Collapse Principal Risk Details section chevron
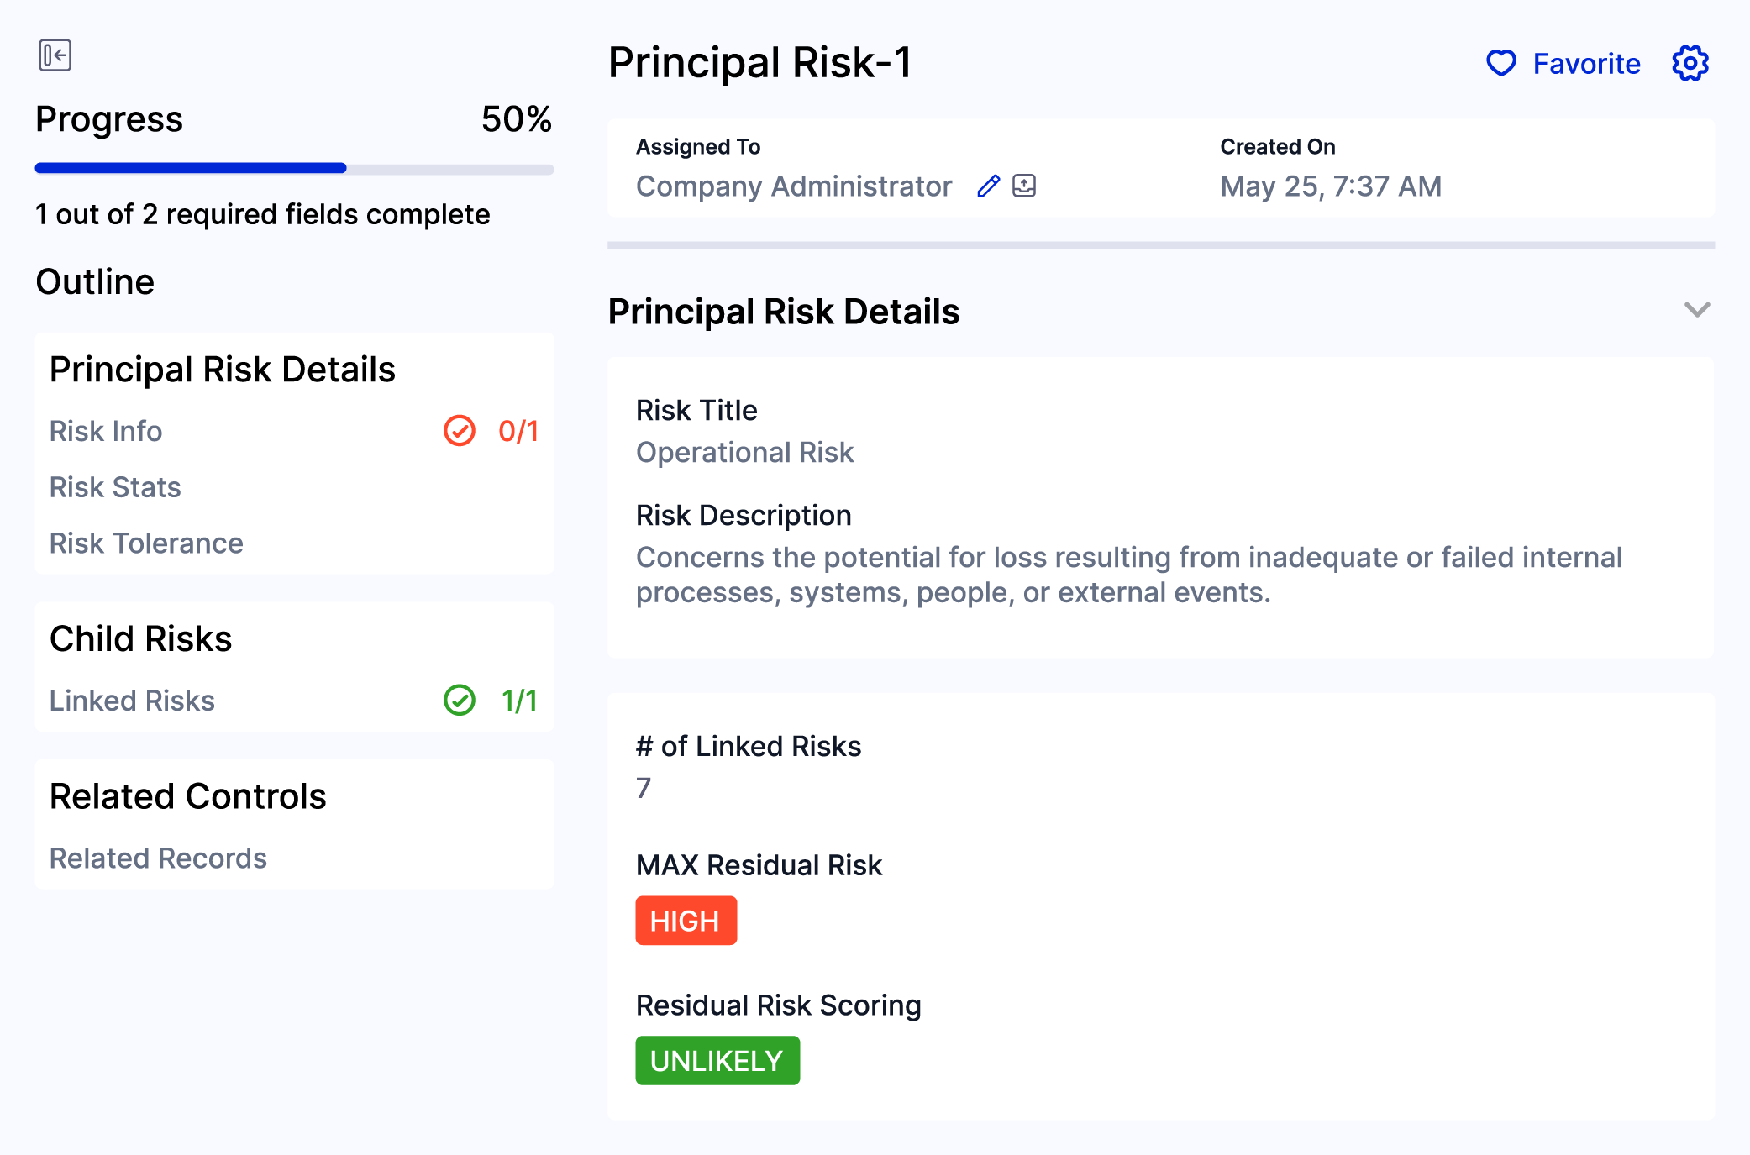1750x1155 pixels. click(x=1697, y=310)
